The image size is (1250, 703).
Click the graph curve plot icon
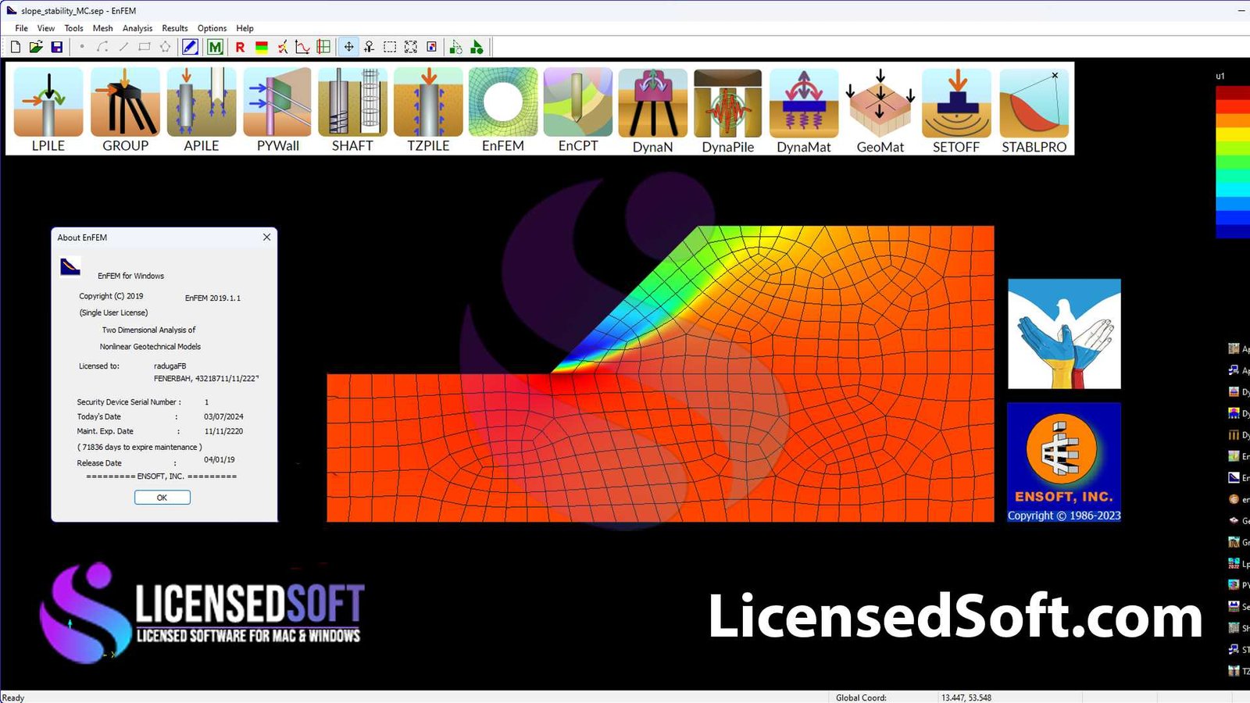302,47
